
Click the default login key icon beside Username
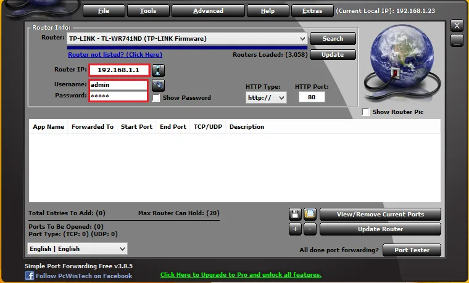point(158,85)
